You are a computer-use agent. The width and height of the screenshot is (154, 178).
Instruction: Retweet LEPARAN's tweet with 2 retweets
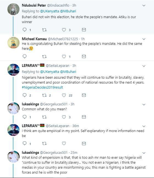pyautogui.click(x=44, y=95)
